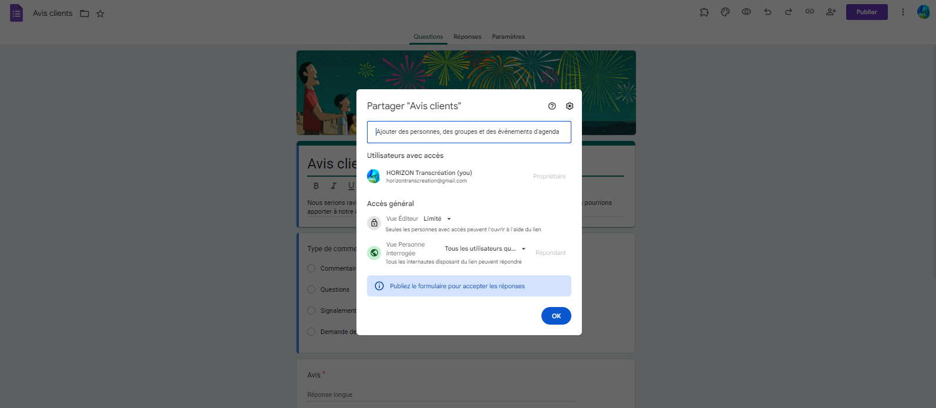Screen dimensions: 936x408
Task: Open add-ons puzzle icon
Action: click(704, 12)
